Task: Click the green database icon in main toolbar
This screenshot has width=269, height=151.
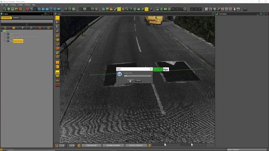Action: [8, 9]
